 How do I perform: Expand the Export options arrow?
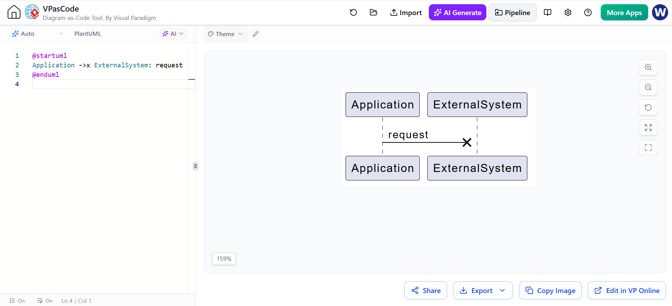tap(503, 291)
